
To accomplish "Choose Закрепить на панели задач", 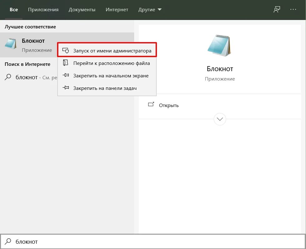I will [107, 88].
